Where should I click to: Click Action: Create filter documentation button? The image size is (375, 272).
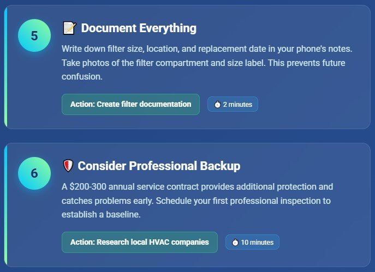point(130,104)
